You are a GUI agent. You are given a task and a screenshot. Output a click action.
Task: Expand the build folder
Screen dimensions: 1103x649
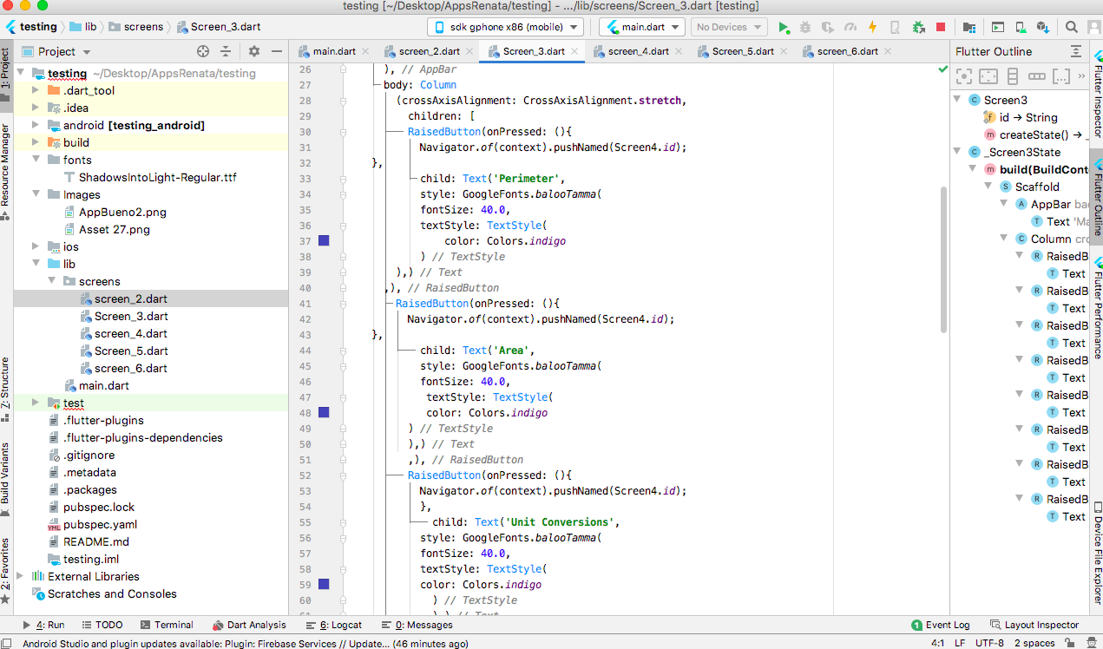coord(35,142)
